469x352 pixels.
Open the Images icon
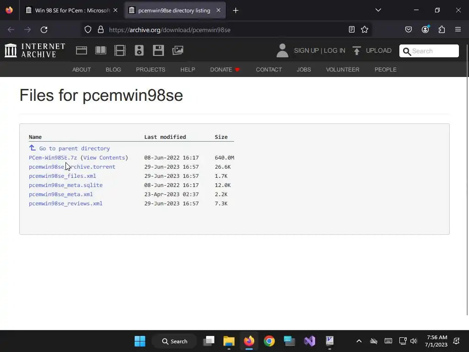coord(178,50)
